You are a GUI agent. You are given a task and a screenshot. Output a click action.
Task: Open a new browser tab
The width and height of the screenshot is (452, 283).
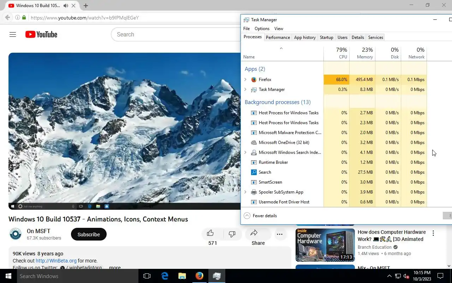(x=86, y=6)
